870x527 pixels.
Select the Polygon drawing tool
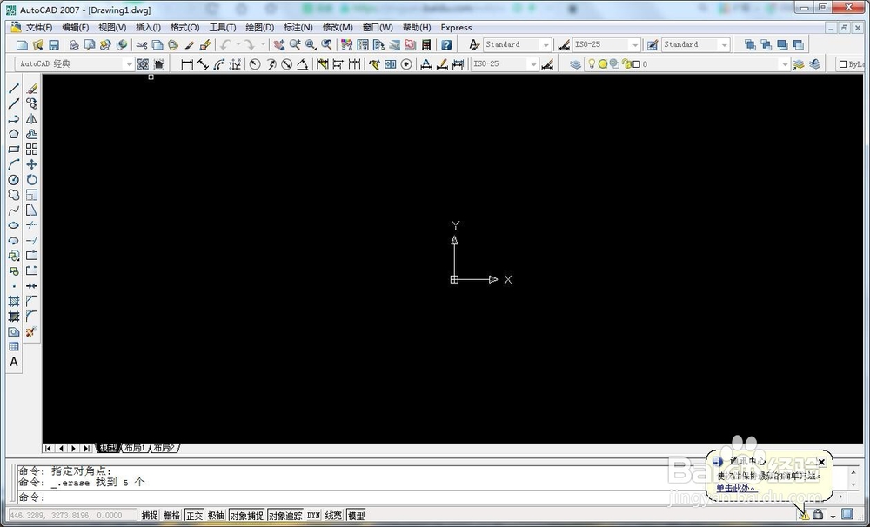[x=14, y=134]
